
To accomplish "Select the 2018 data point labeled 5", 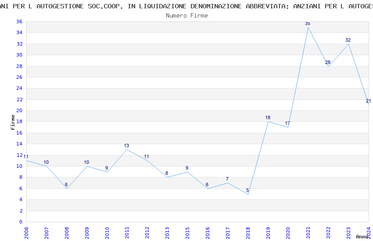I will pos(247,191).
